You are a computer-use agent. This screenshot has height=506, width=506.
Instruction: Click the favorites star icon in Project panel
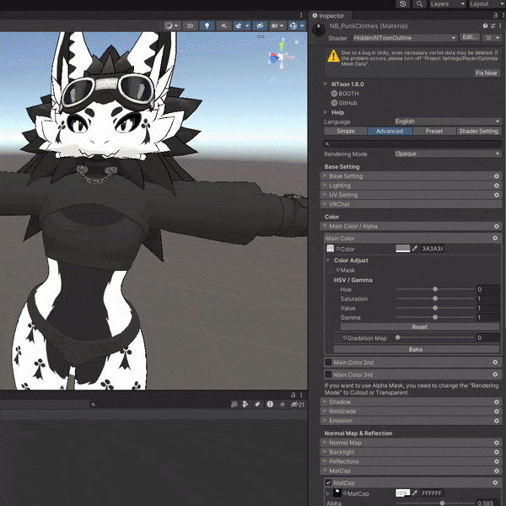pos(283,404)
